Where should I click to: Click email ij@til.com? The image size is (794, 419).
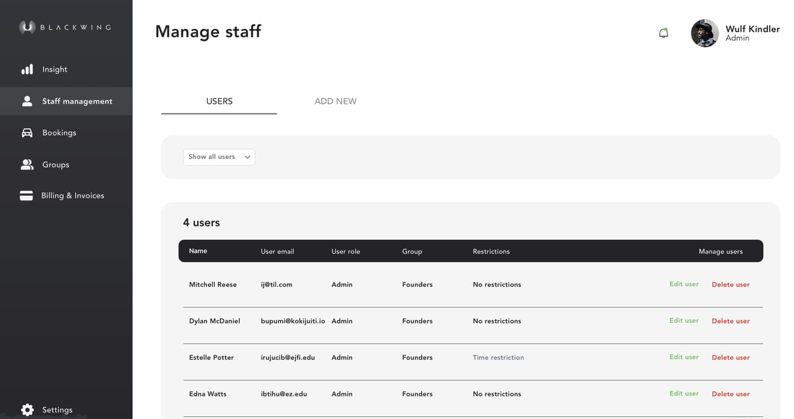276,284
